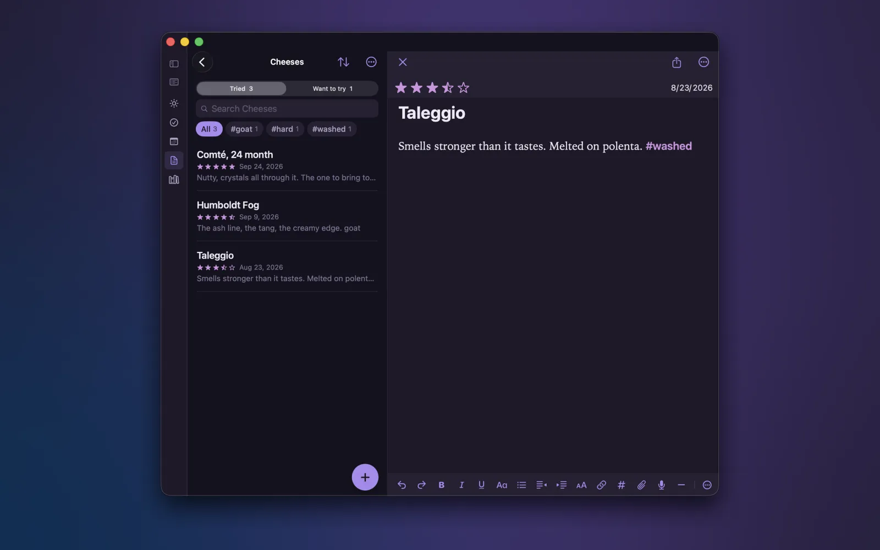Open the library books icon in the sidebar
The width and height of the screenshot is (880, 550).
(174, 179)
